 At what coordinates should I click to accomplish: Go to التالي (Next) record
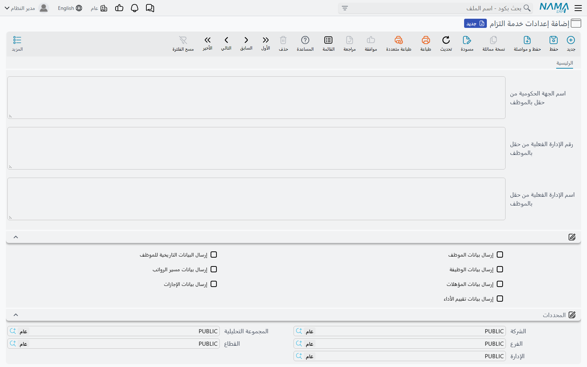click(x=226, y=40)
